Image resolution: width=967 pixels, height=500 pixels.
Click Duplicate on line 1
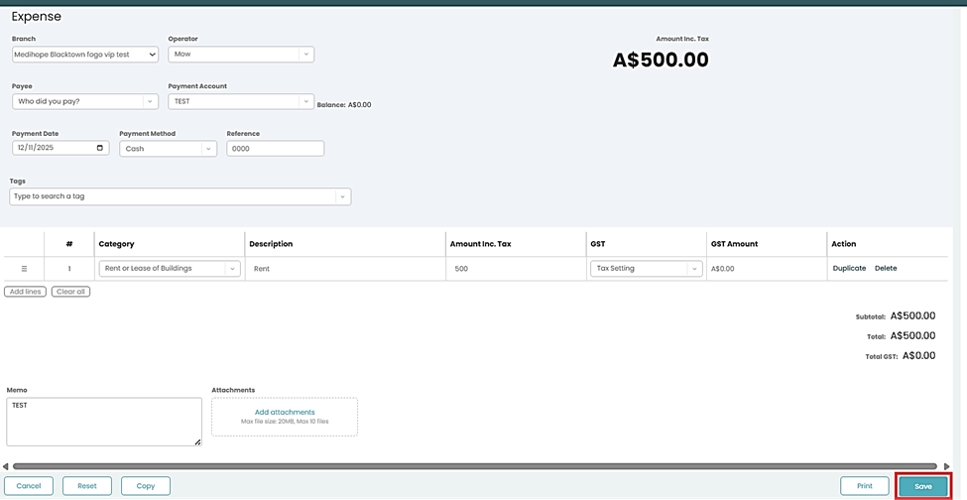(x=849, y=269)
